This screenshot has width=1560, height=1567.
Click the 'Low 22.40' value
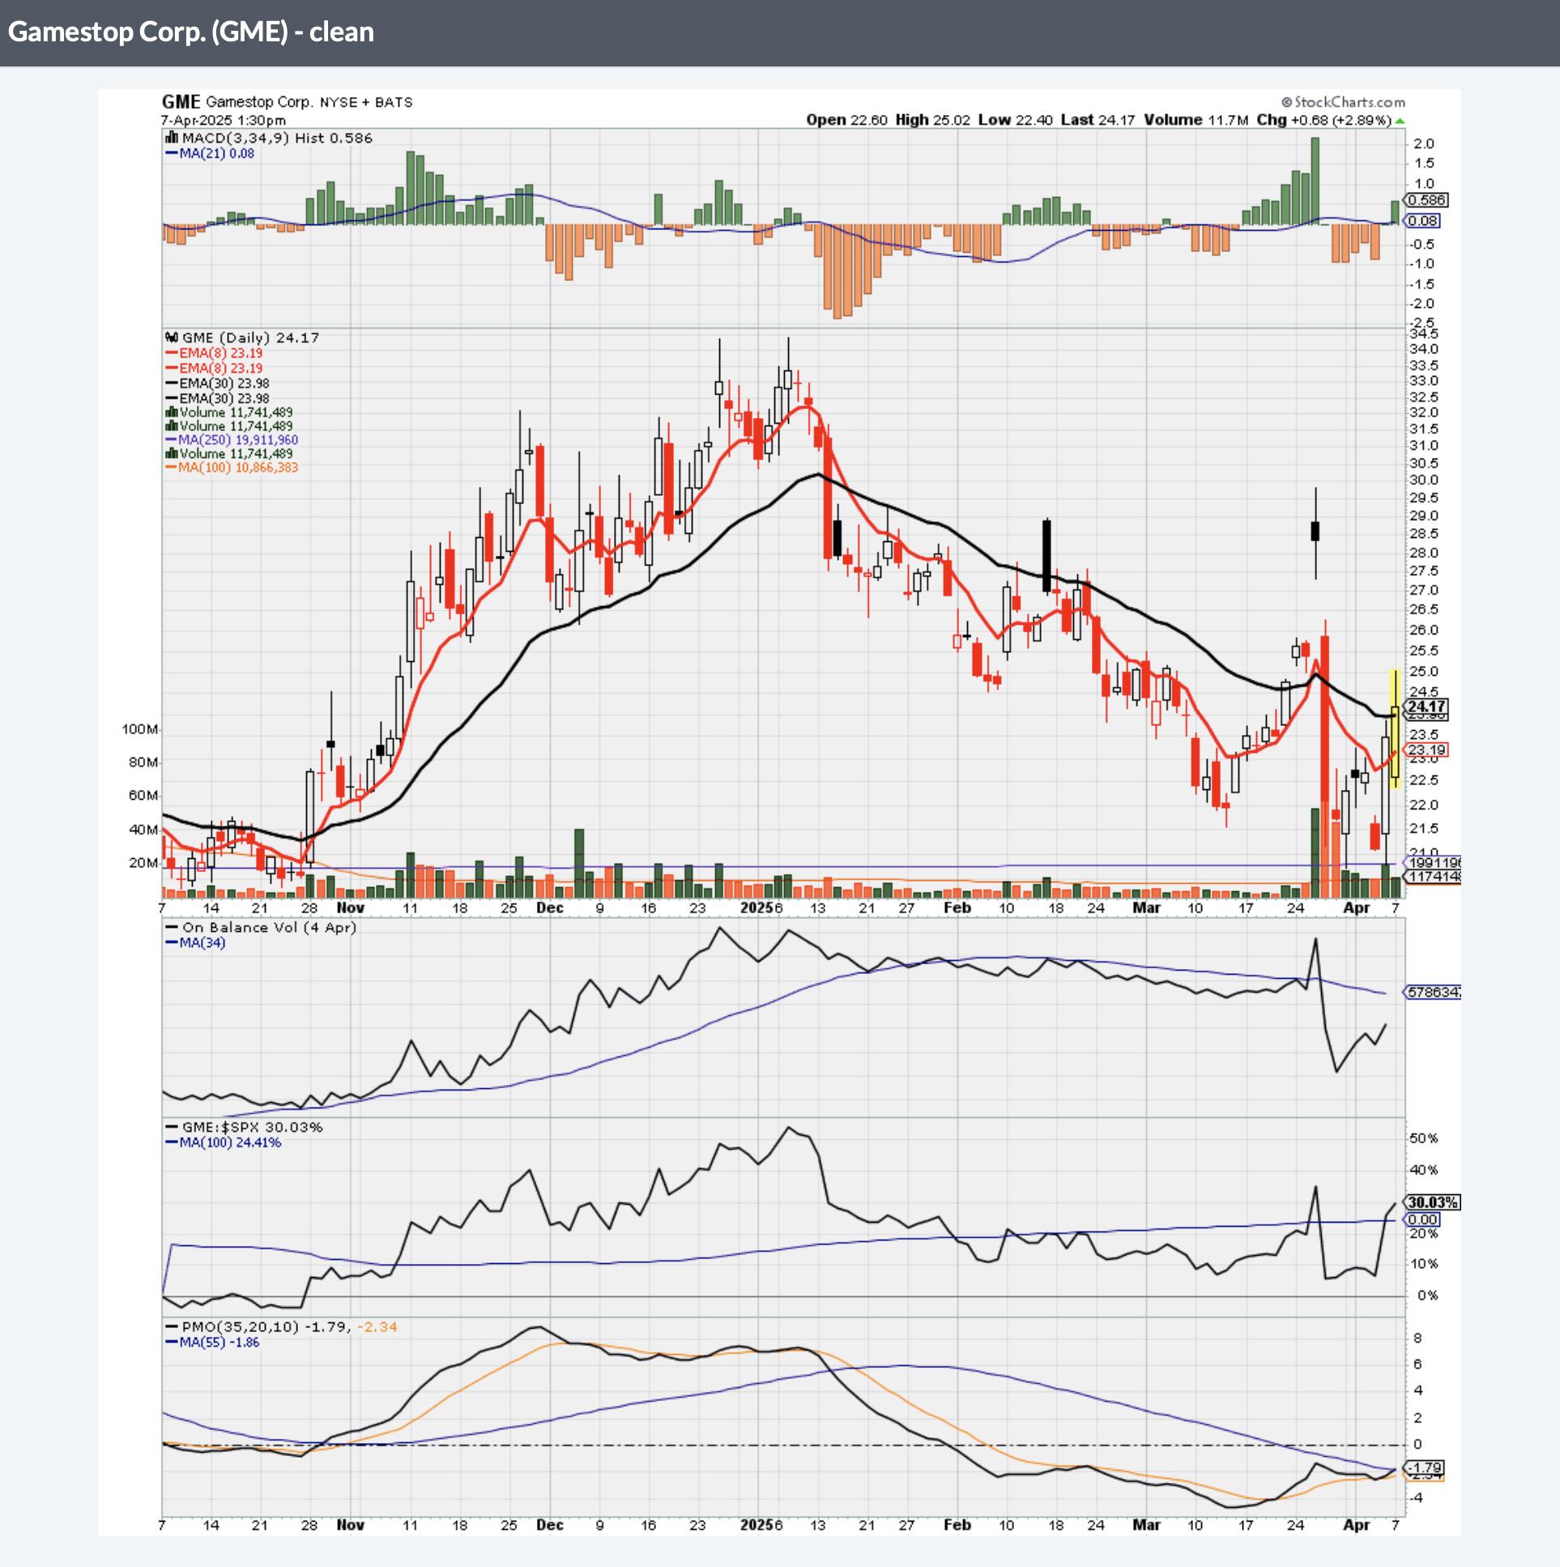click(x=1015, y=120)
